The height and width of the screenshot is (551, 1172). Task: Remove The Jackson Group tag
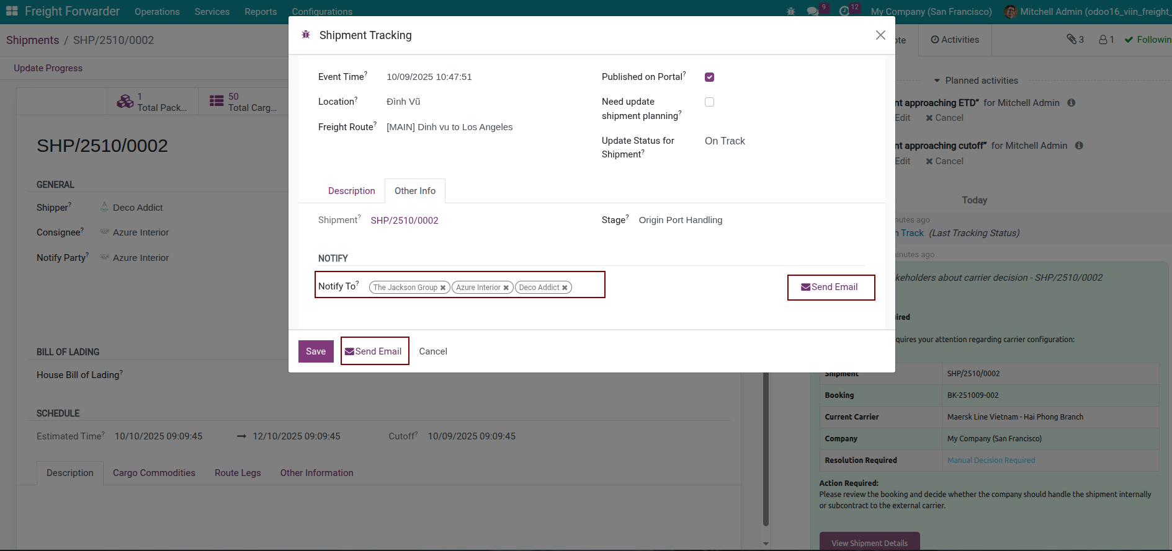click(x=443, y=288)
